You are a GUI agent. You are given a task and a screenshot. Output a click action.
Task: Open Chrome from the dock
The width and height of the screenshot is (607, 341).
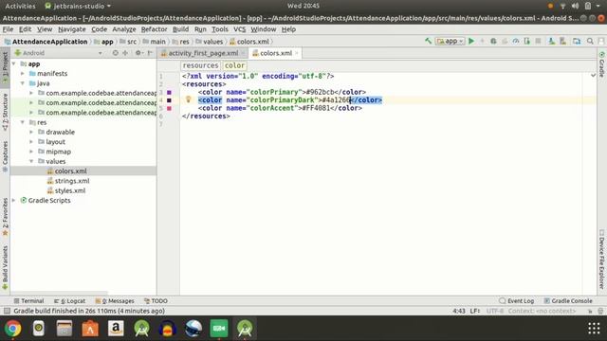pos(12,329)
